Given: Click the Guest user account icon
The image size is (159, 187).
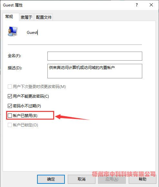Looking at the screenshot, I should click(x=13, y=32).
